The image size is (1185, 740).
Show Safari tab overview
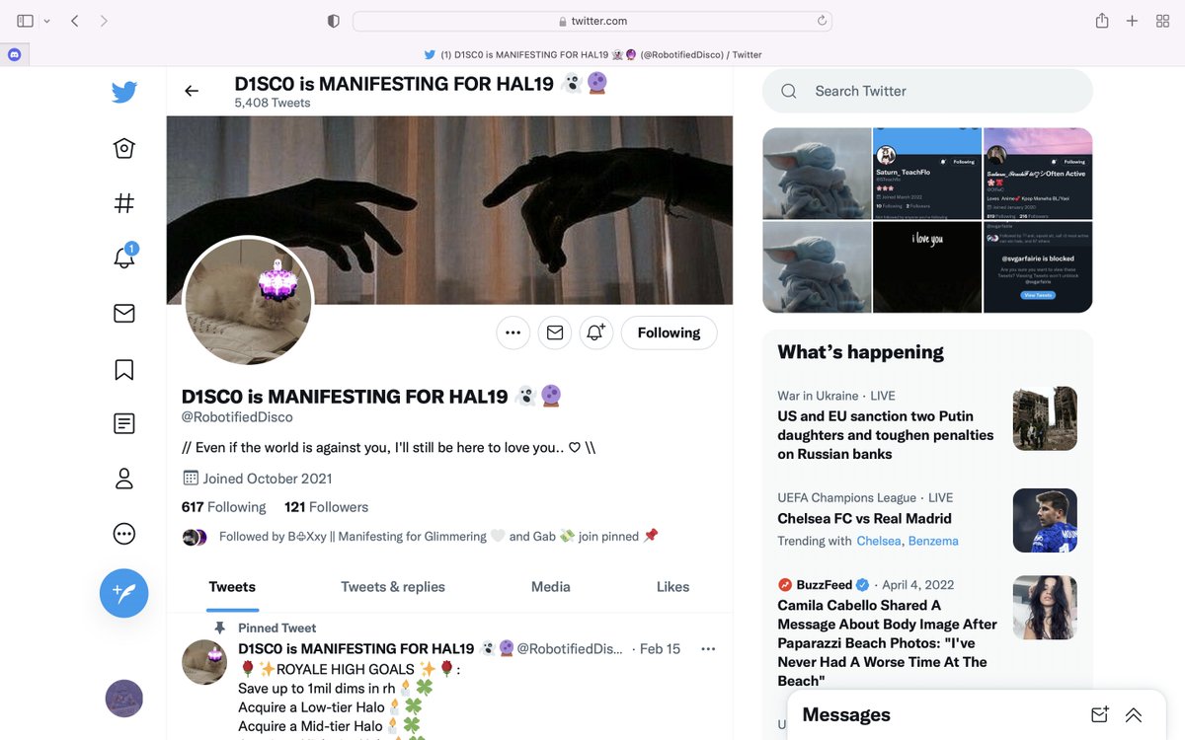click(1162, 21)
